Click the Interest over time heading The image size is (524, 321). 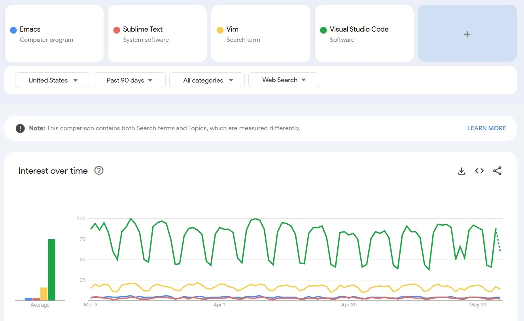(x=53, y=171)
